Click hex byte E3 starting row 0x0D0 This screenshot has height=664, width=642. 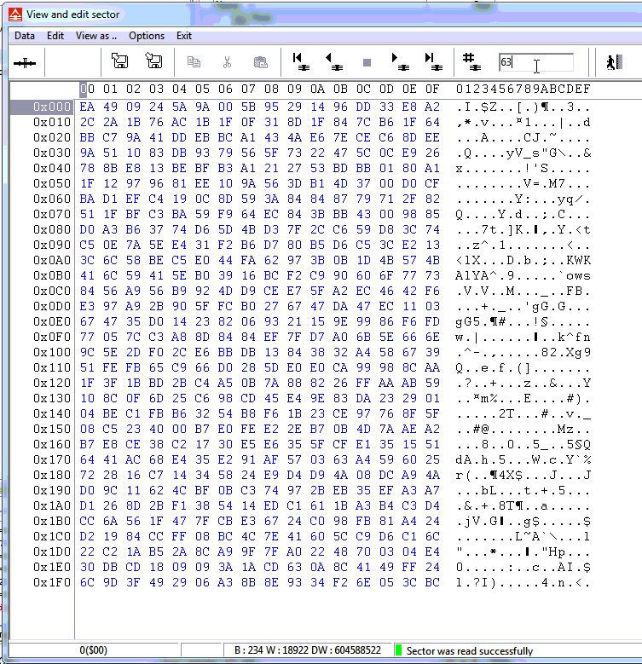point(87,306)
